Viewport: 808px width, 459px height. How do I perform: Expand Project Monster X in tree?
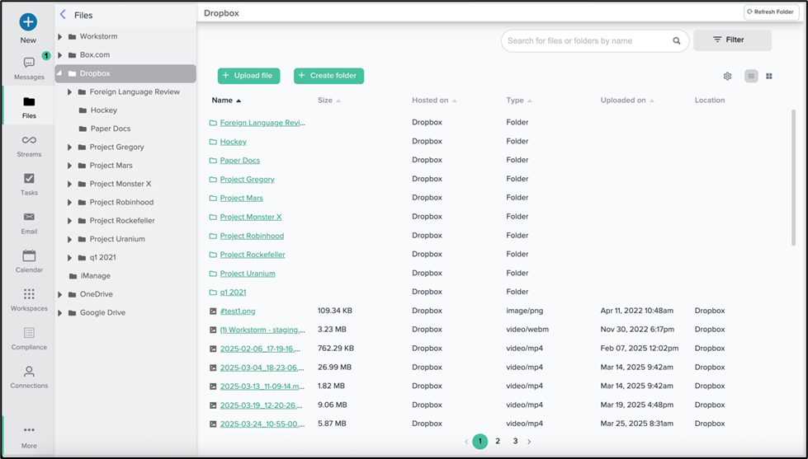[x=69, y=185]
